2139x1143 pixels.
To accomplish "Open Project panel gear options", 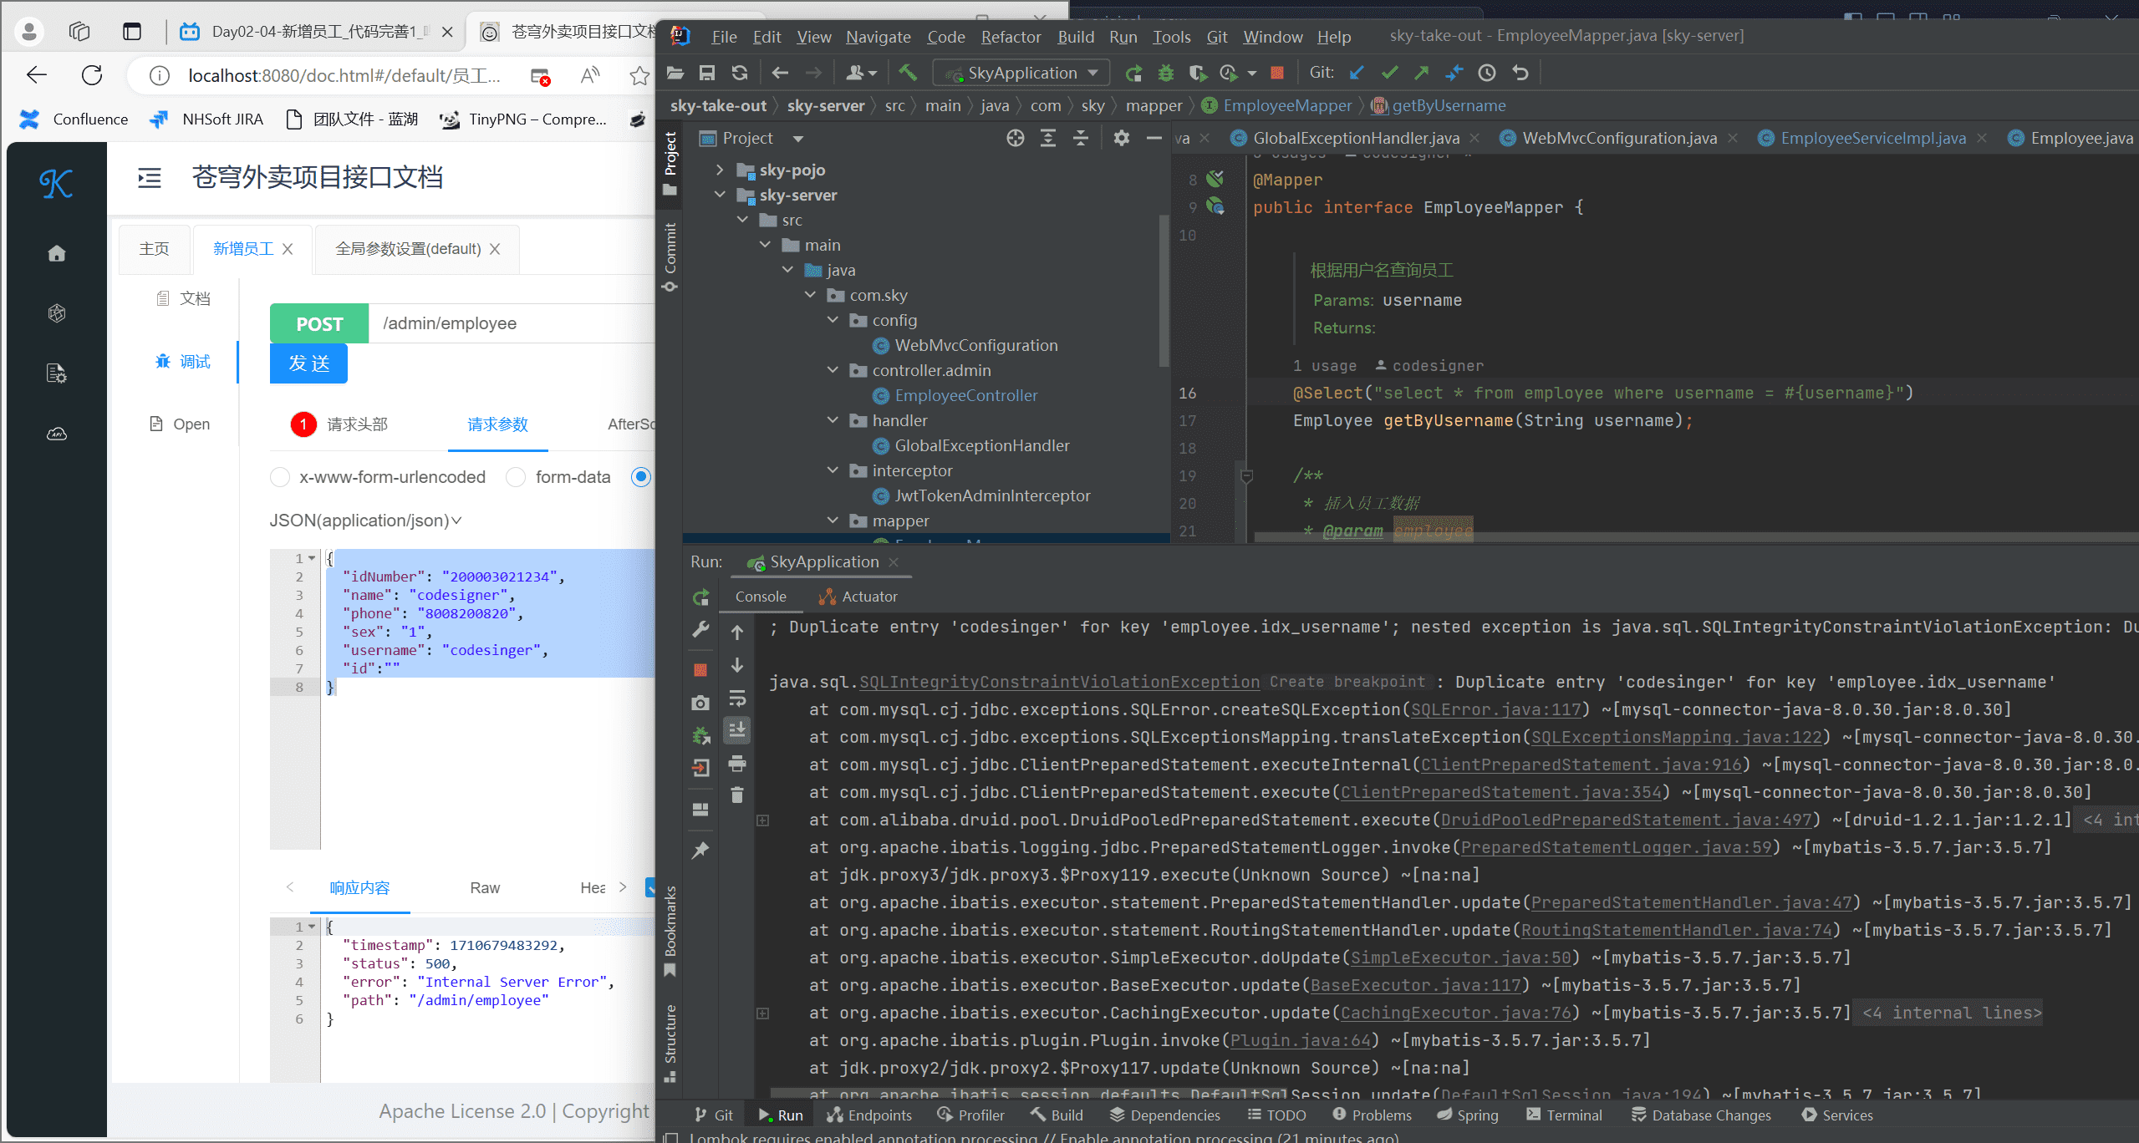I will pos(1122,139).
